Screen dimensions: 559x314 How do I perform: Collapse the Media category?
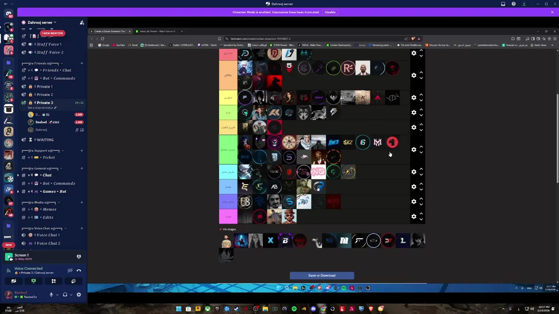[41, 202]
